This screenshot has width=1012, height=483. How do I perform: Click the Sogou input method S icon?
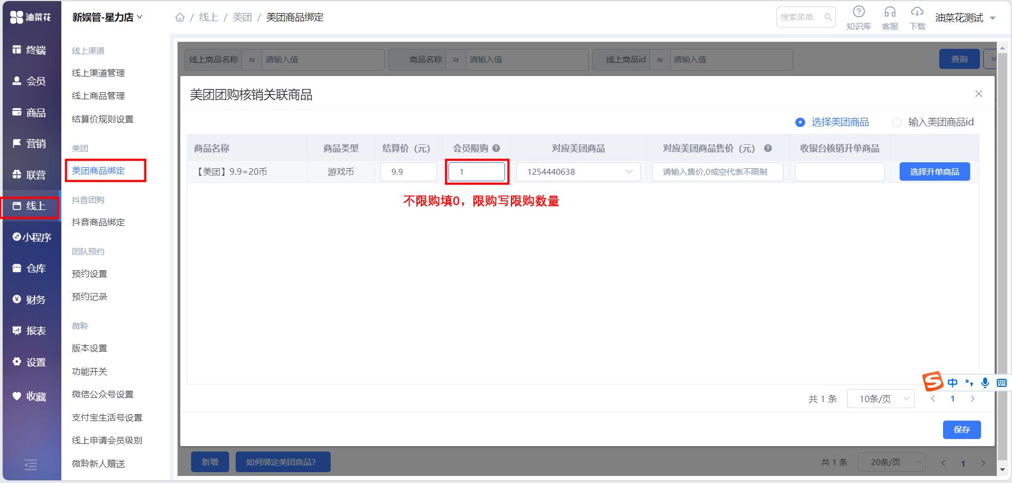pyautogui.click(x=933, y=382)
